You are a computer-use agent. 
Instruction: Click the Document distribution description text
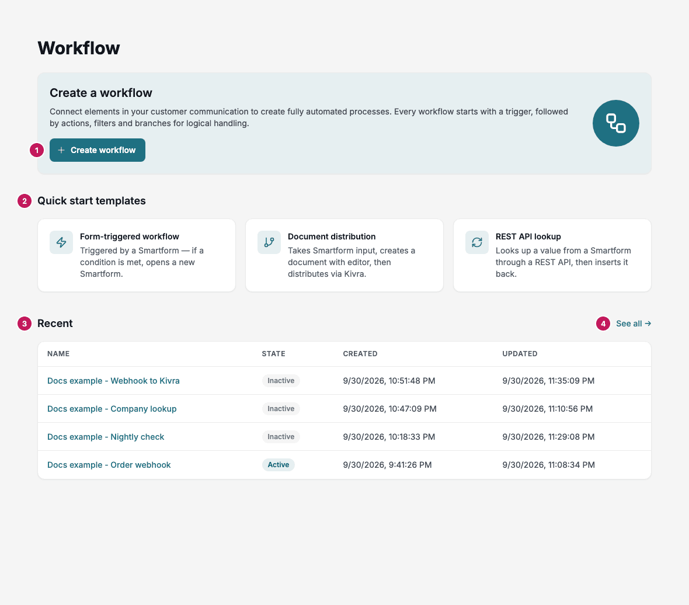tap(352, 262)
